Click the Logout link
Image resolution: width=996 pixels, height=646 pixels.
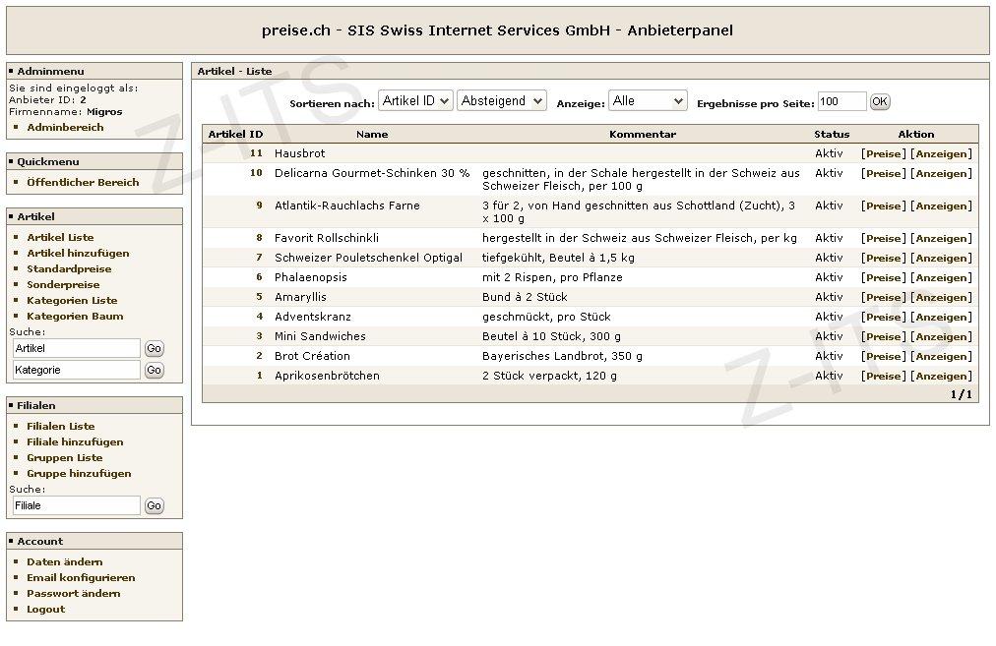pyautogui.click(x=45, y=610)
